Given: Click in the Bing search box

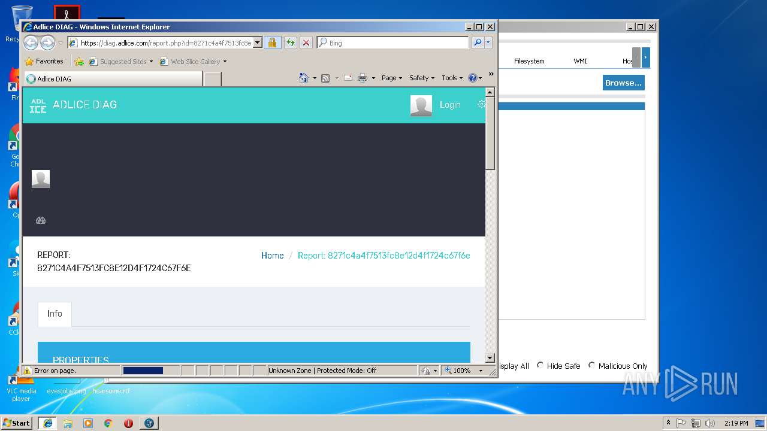Looking at the screenshot, I should (397, 43).
